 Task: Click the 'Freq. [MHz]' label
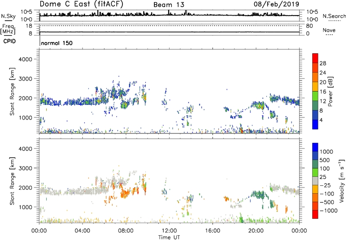click(8, 29)
